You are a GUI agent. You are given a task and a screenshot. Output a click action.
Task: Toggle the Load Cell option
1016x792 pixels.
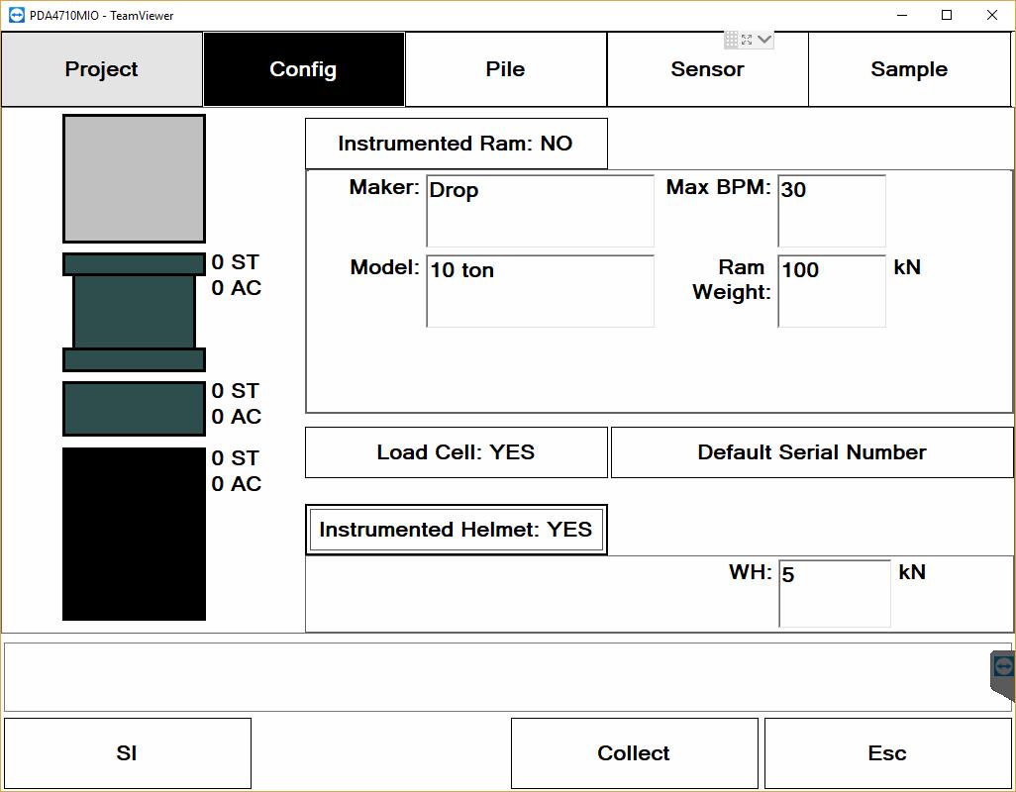coord(456,452)
